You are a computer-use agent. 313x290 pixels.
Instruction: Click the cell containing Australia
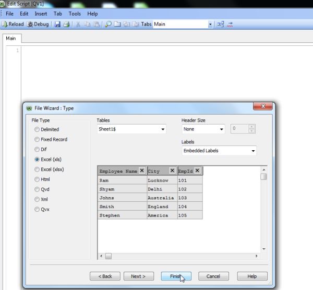click(x=162, y=198)
